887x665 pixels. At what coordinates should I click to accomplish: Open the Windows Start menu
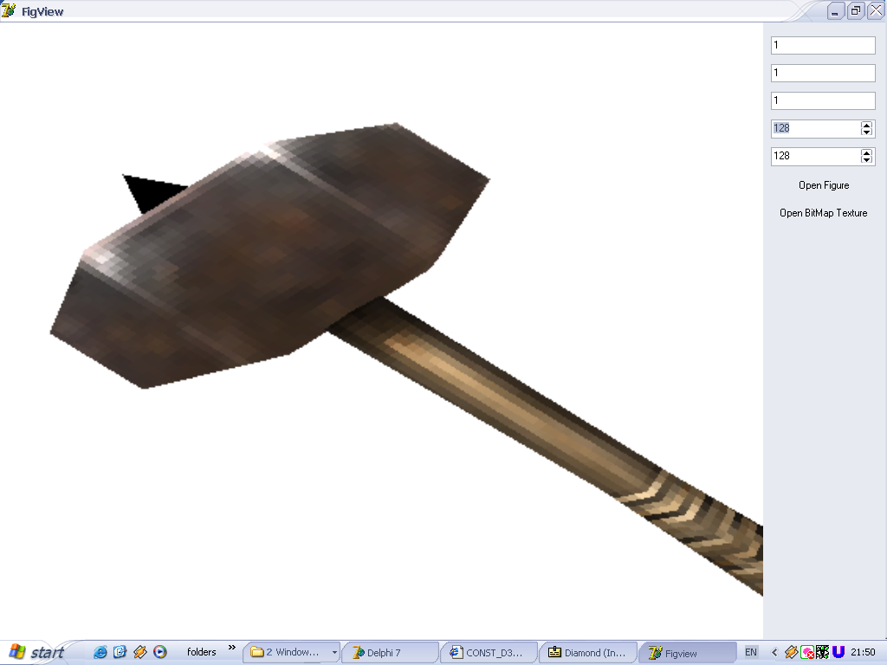(x=36, y=652)
